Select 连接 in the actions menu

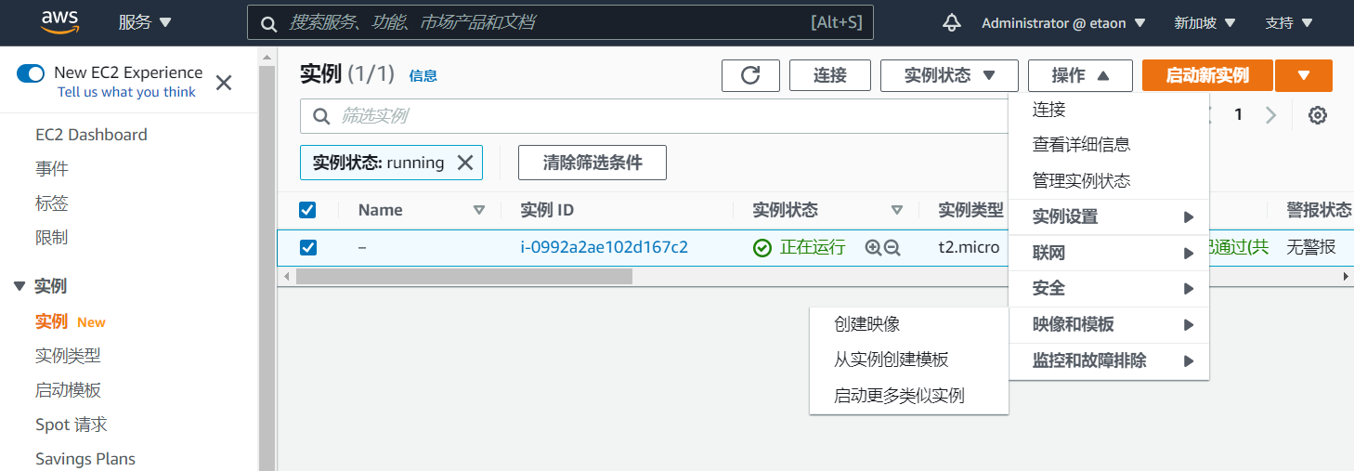coord(1109,110)
